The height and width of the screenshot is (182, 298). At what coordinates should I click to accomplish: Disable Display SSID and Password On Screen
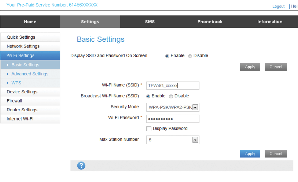point(190,56)
